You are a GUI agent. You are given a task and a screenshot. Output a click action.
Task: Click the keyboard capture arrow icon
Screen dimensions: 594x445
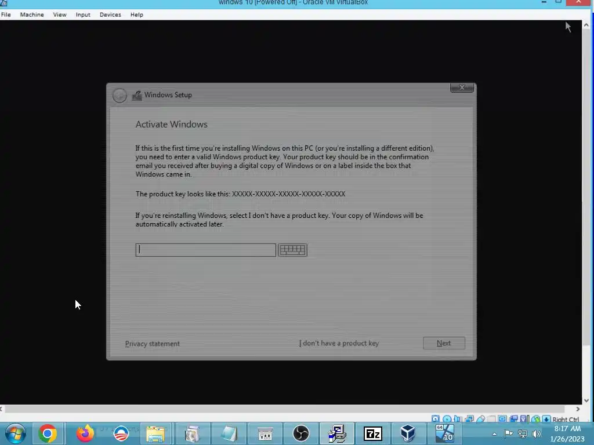pyautogui.click(x=546, y=419)
